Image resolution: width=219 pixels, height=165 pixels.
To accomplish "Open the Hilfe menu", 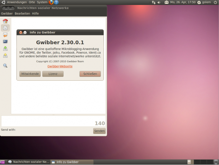I will (35, 13).
